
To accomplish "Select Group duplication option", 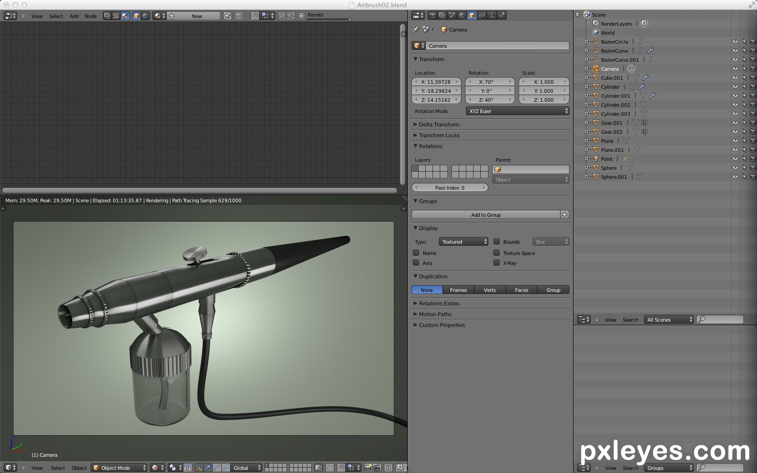I will 553,290.
